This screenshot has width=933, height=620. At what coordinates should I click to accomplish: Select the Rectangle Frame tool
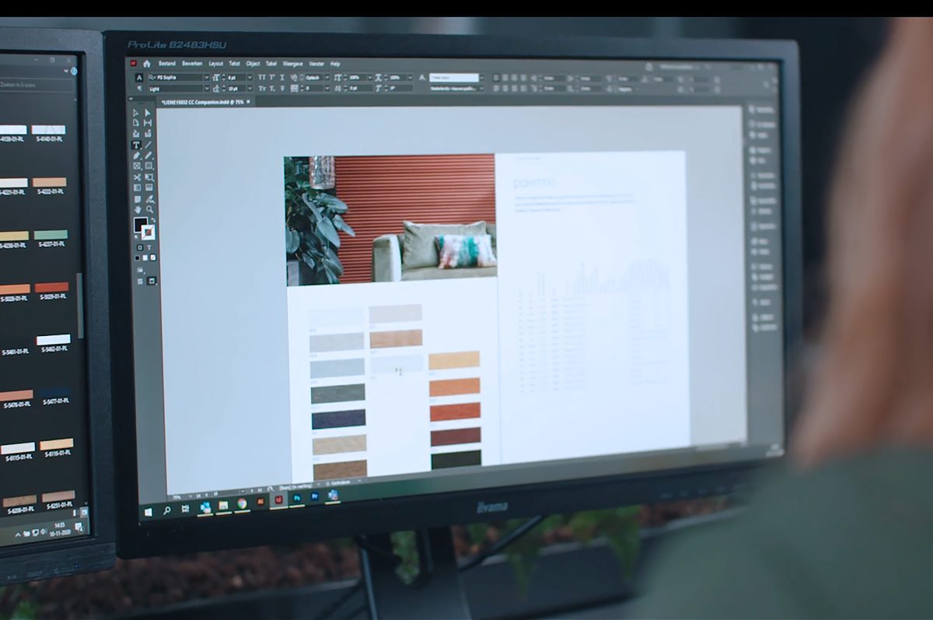click(x=136, y=166)
